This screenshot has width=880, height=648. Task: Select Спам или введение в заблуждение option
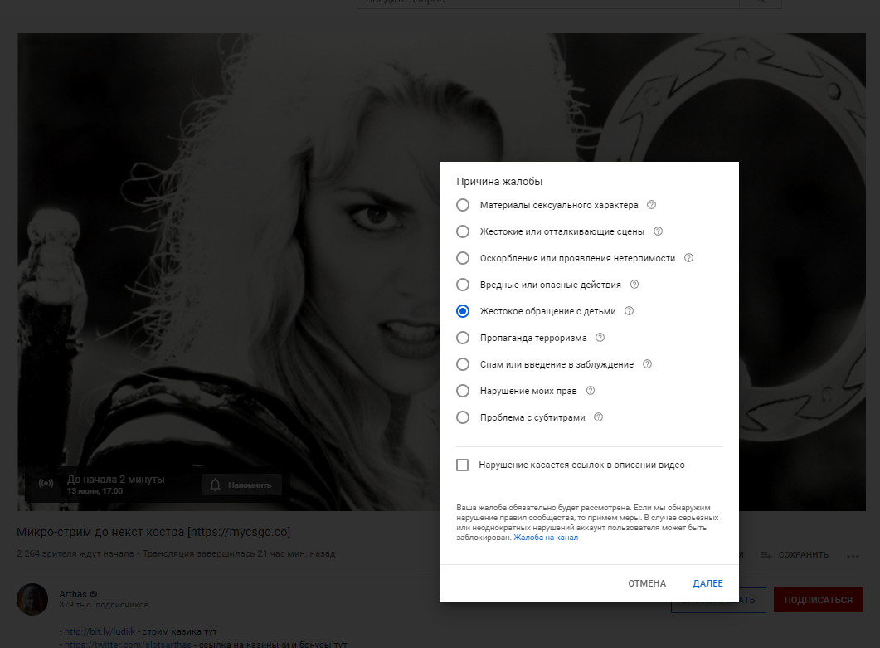click(x=463, y=364)
